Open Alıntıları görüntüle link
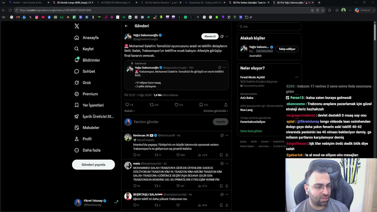377x212 pixels. (216, 111)
